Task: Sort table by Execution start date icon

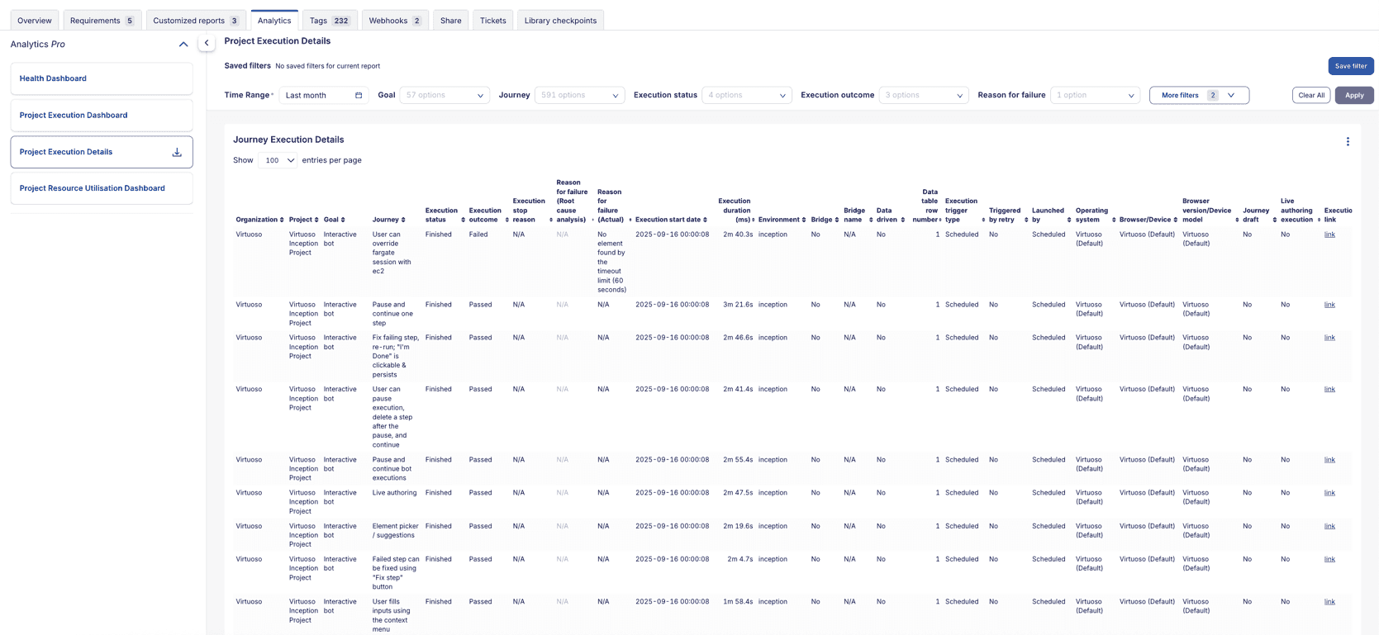Action: pos(705,220)
